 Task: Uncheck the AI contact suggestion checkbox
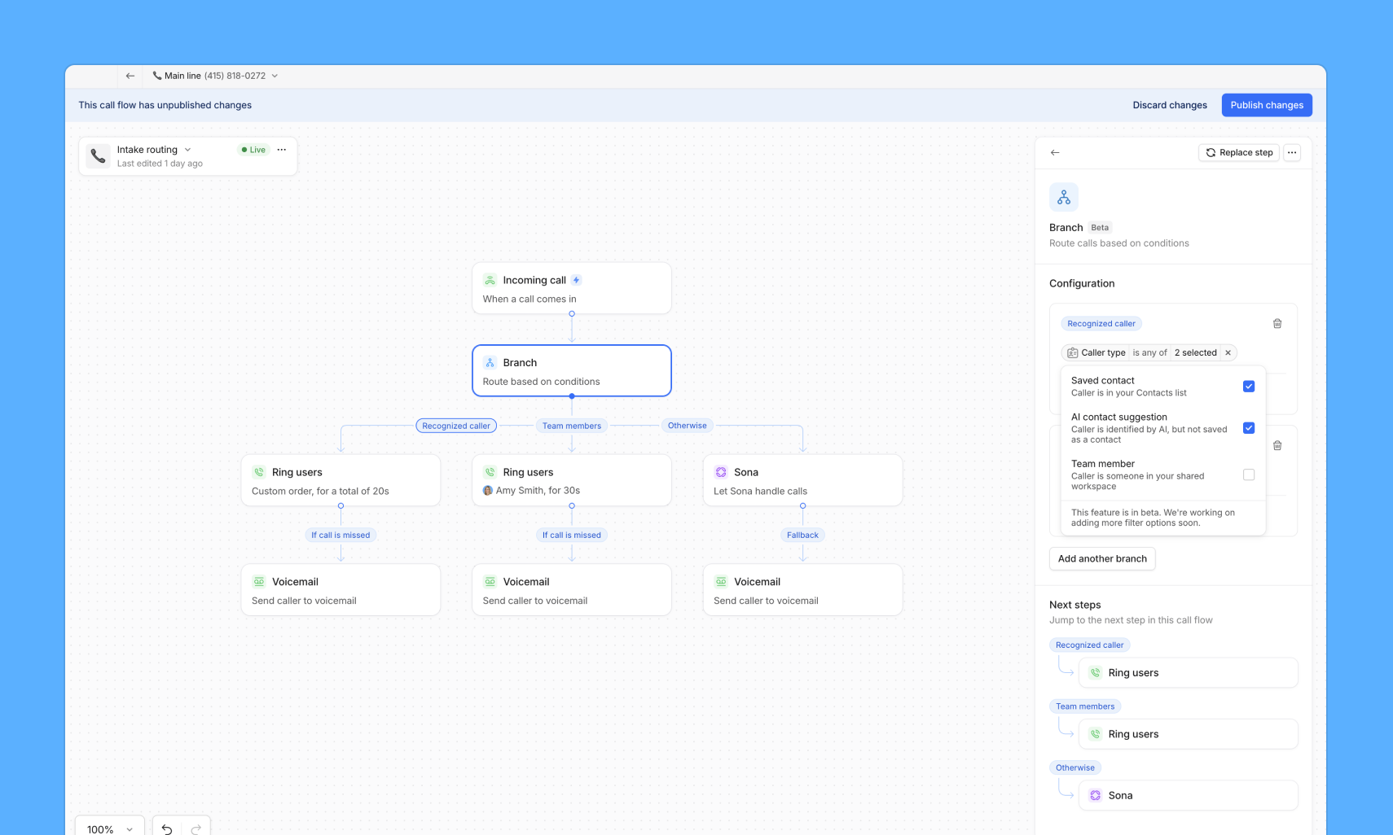[1249, 428]
